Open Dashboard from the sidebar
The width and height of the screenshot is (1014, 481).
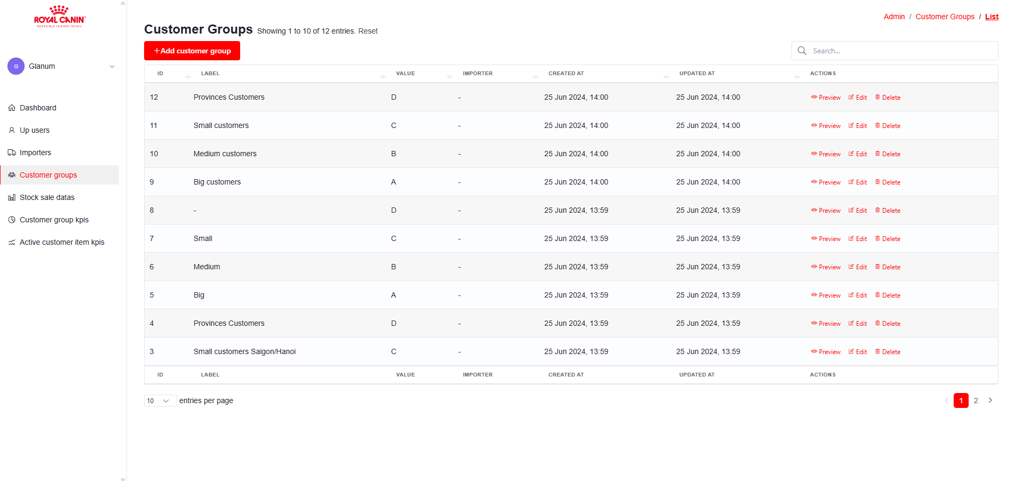pos(37,108)
